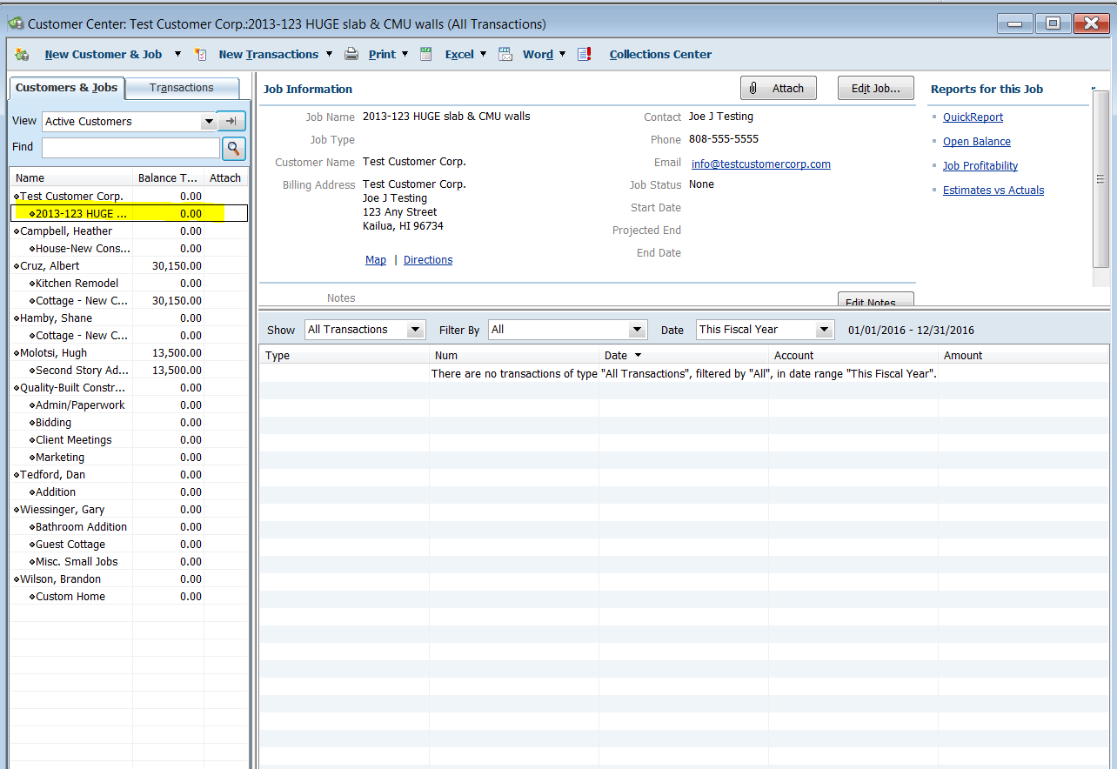Collapse the customer list with the arrow button
The width and height of the screenshot is (1117, 769).
coord(231,121)
